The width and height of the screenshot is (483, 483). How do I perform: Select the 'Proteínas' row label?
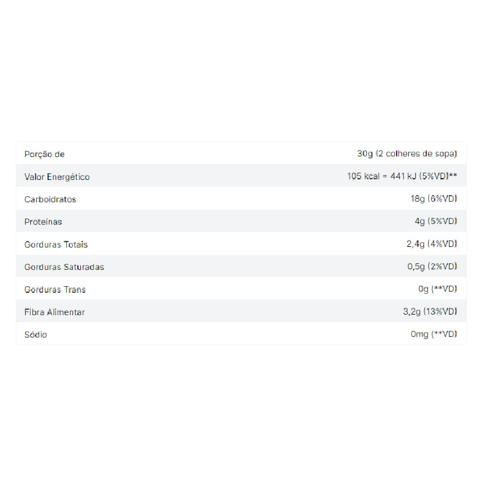tap(43, 222)
